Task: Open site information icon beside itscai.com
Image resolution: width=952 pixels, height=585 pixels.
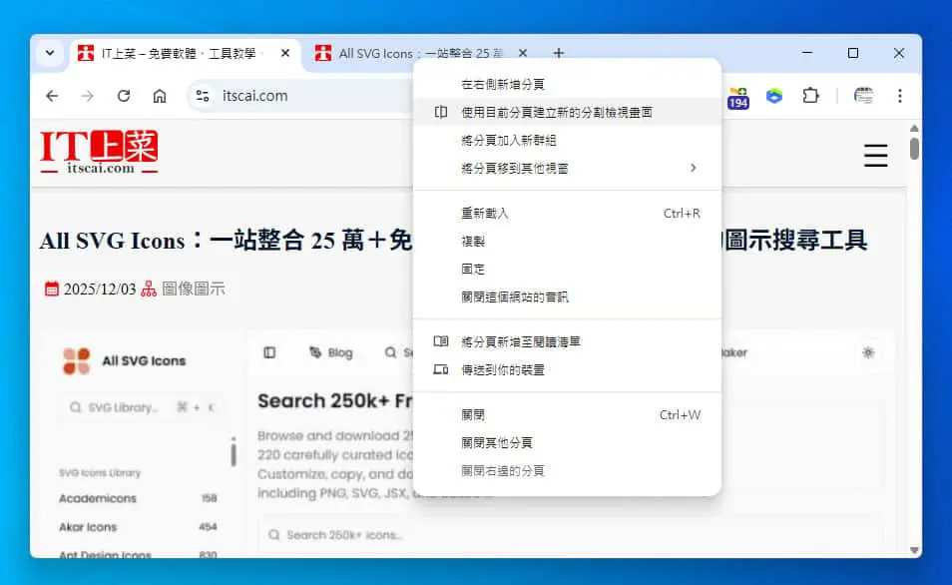Action: pyautogui.click(x=203, y=96)
